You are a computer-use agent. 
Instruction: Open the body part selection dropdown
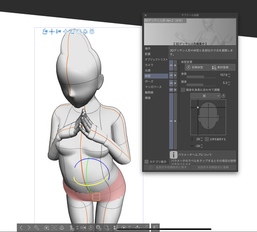point(205,96)
